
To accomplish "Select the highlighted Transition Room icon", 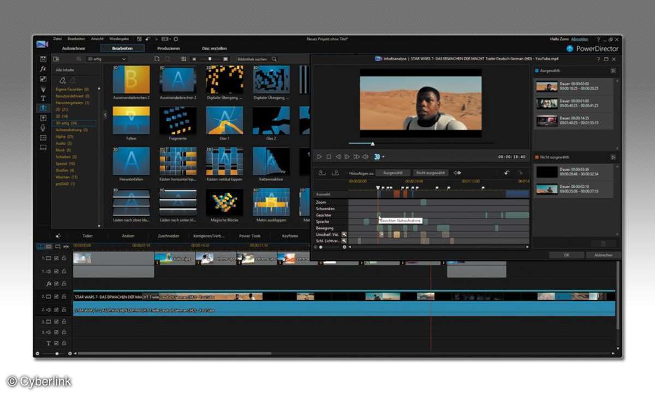I will [43, 108].
